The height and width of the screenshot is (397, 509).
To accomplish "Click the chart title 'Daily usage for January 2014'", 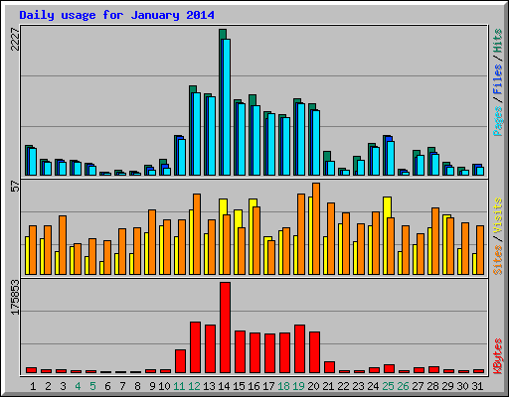I will (116, 15).
